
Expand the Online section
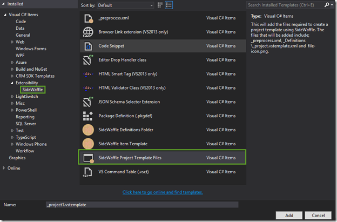tap(4, 168)
